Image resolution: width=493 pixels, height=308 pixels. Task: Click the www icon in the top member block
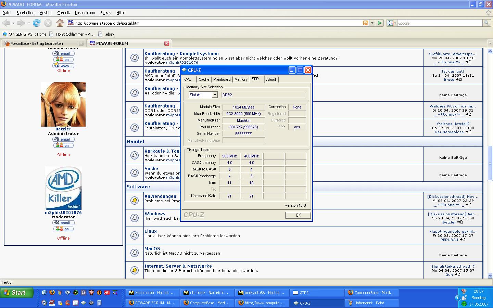point(63,66)
